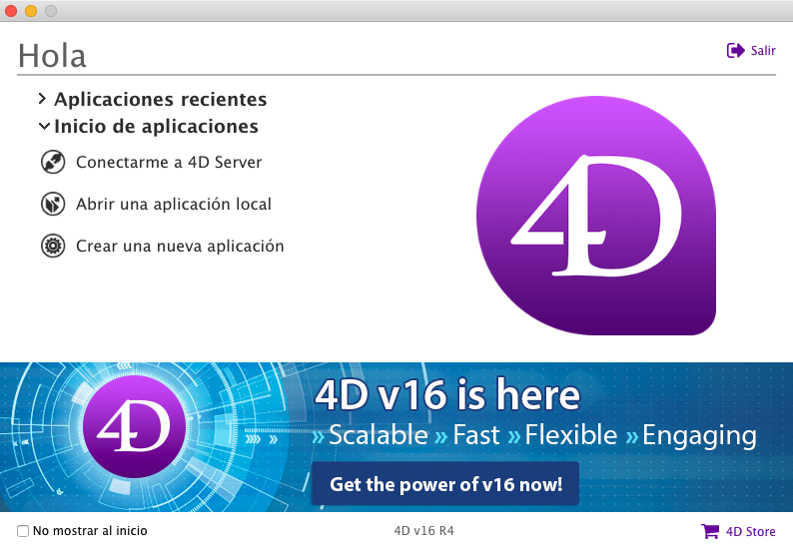The height and width of the screenshot is (550, 793).
Task: Click the Conectarme a 4D Server plug icon
Action: (x=53, y=163)
